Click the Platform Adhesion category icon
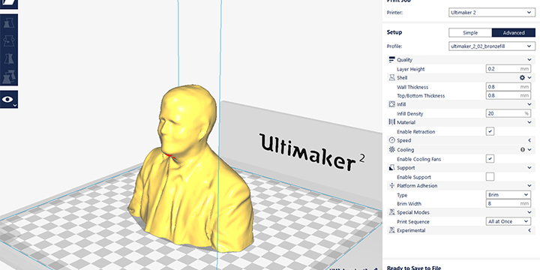 391,186
